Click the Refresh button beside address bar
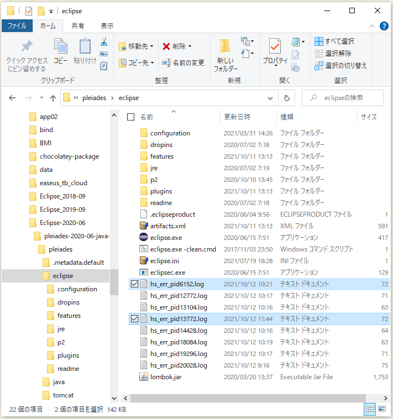393x419 pixels. click(287, 98)
